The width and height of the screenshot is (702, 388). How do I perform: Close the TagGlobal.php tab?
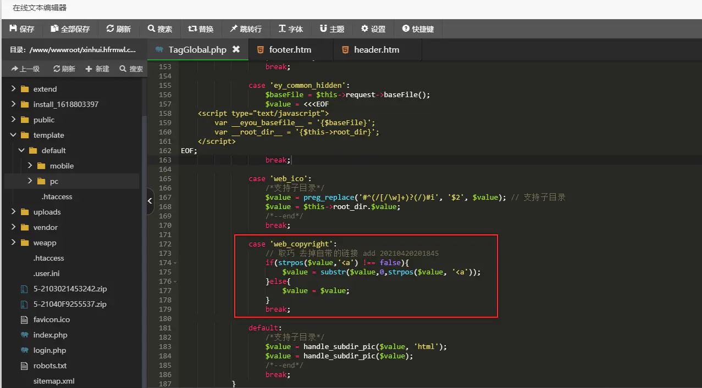(236, 49)
